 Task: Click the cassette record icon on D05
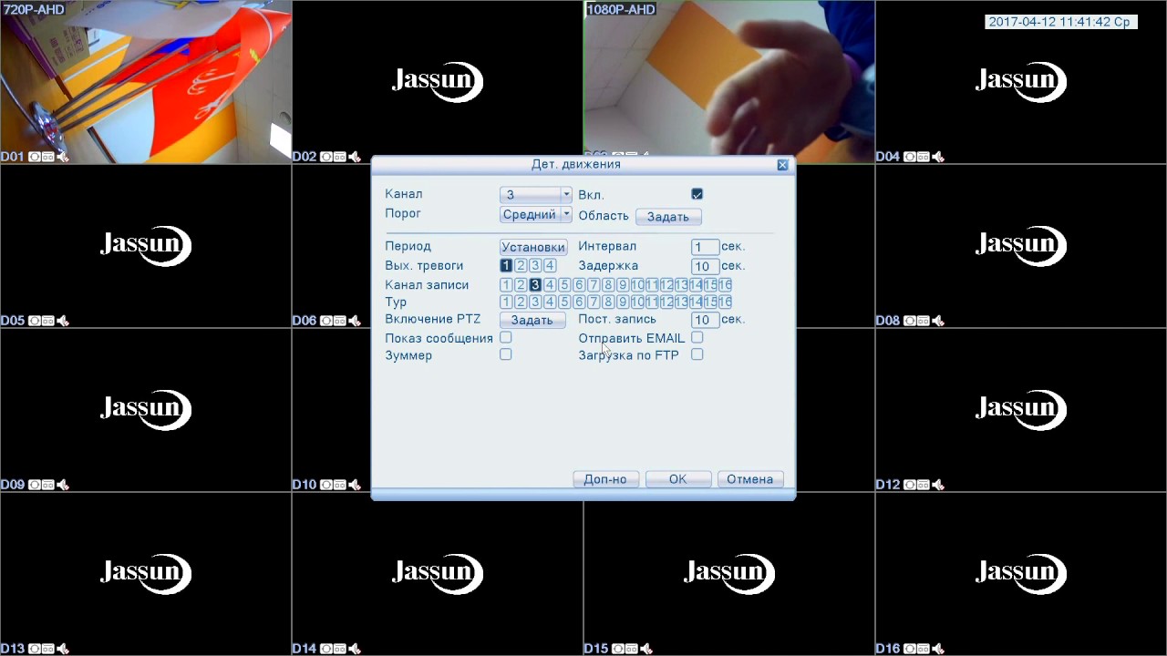48,321
